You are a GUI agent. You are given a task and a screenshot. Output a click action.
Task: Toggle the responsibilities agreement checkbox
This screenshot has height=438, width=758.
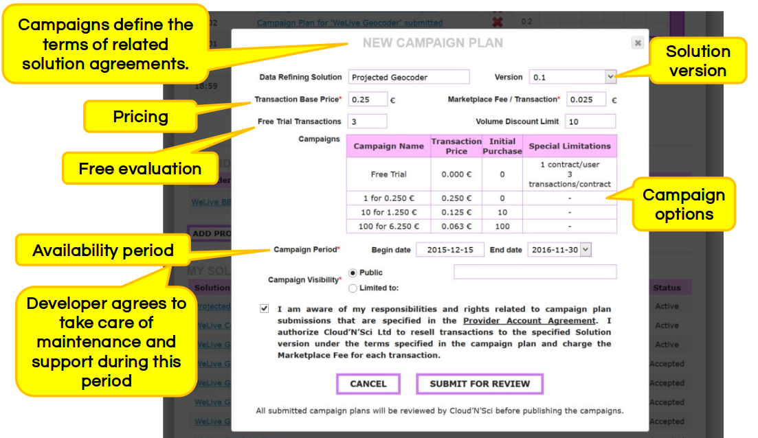(264, 308)
